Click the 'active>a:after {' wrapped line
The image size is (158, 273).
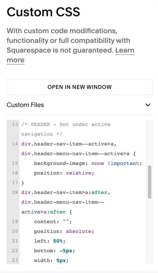click(47, 212)
